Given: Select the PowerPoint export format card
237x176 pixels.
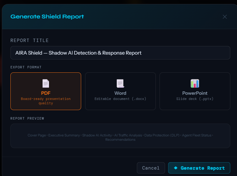Looking at the screenshot, I should pos(195,91).
